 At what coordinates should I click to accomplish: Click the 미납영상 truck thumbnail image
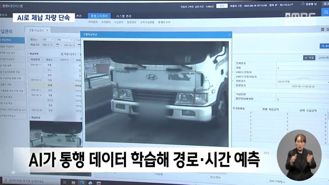56,134
